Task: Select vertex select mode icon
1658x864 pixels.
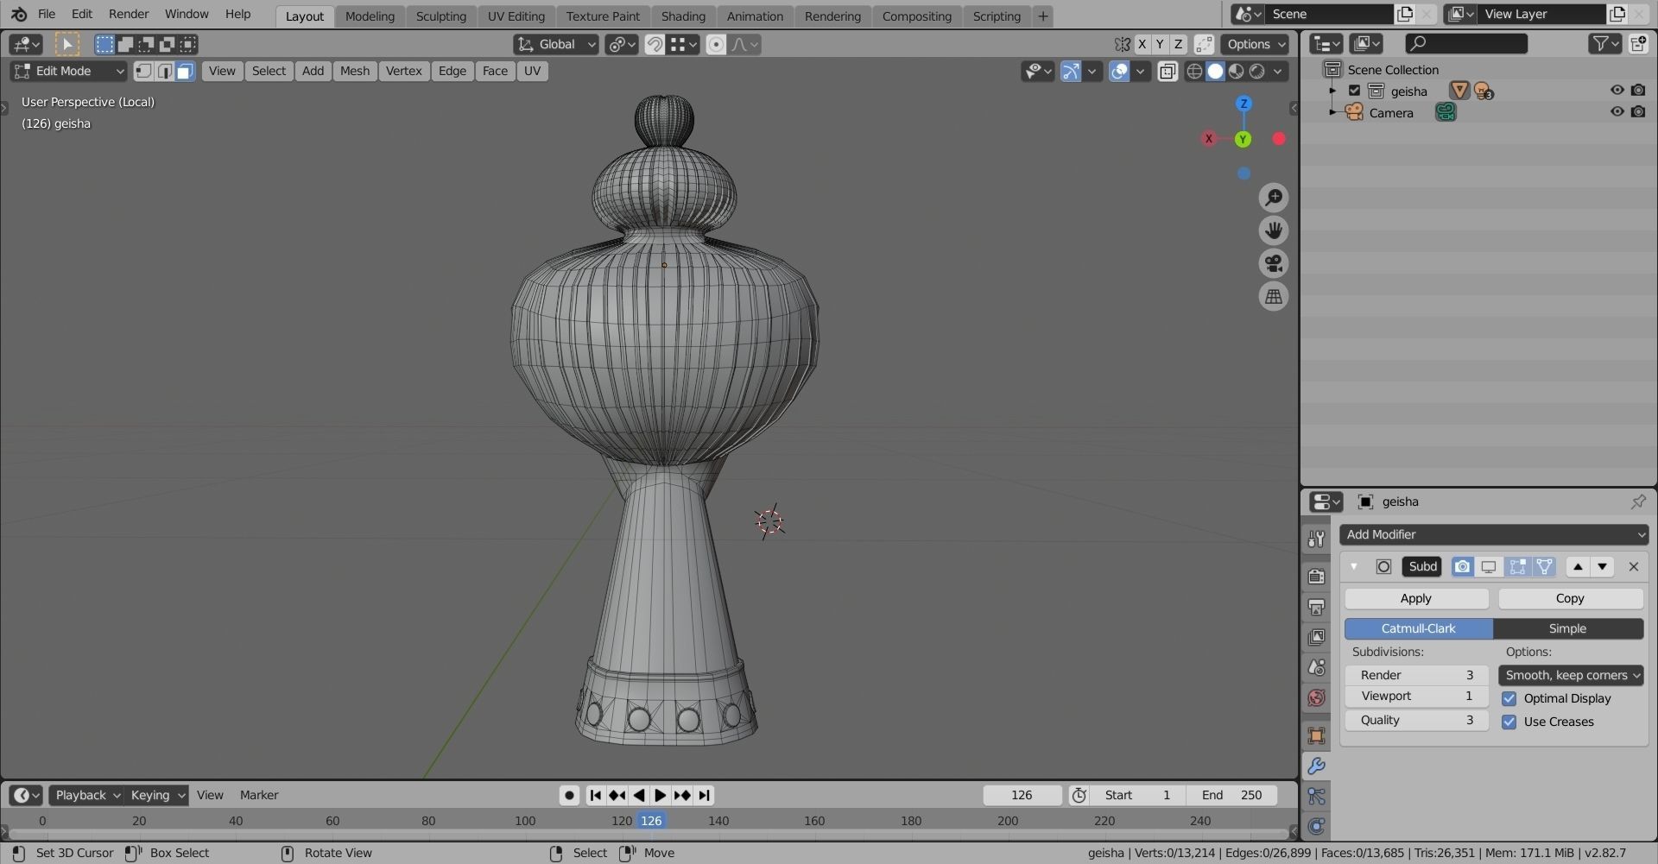Action: tap(144, 71)
